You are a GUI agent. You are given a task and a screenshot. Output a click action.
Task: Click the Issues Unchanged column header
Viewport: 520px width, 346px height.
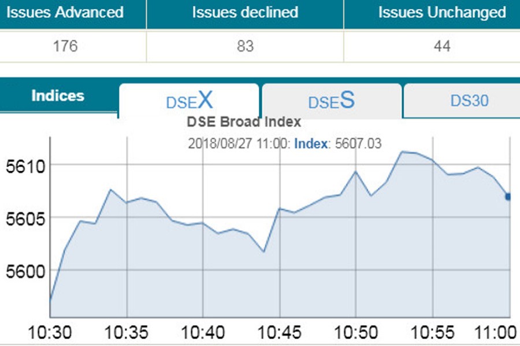pyautogui.click(x=441, y=12)
